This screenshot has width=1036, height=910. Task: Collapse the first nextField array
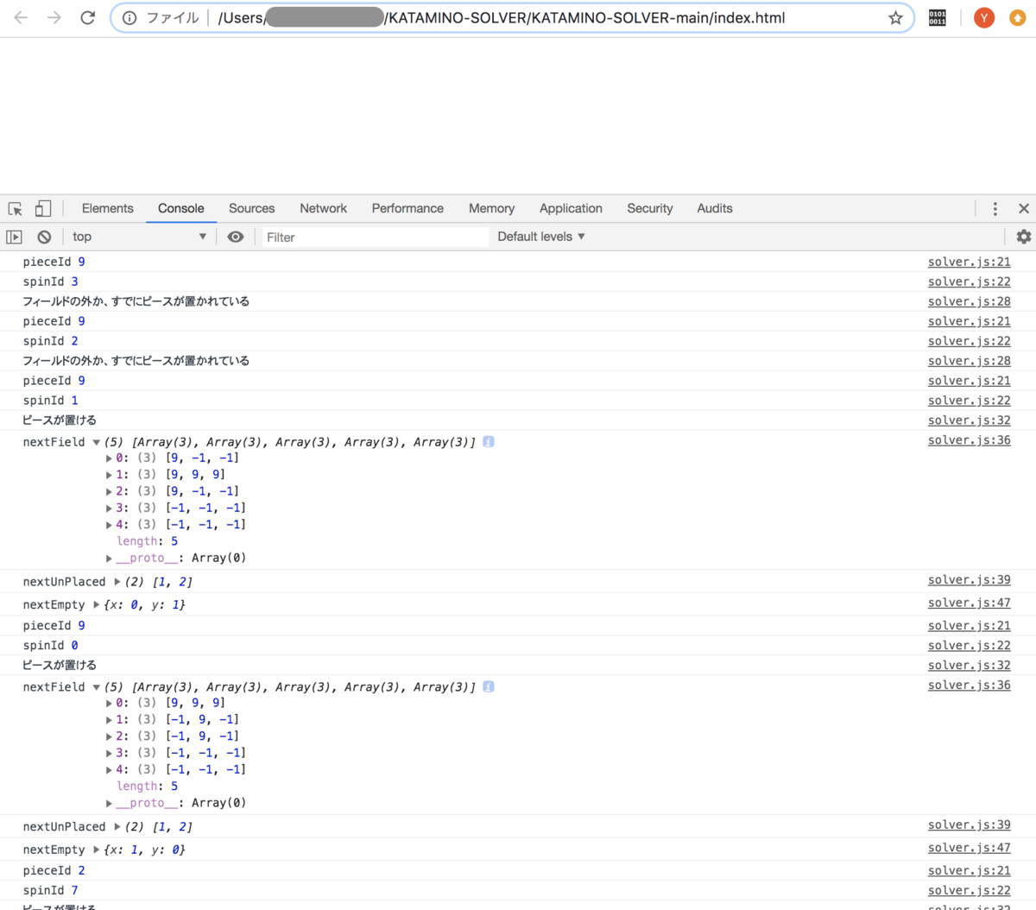[x=97, y=442]
